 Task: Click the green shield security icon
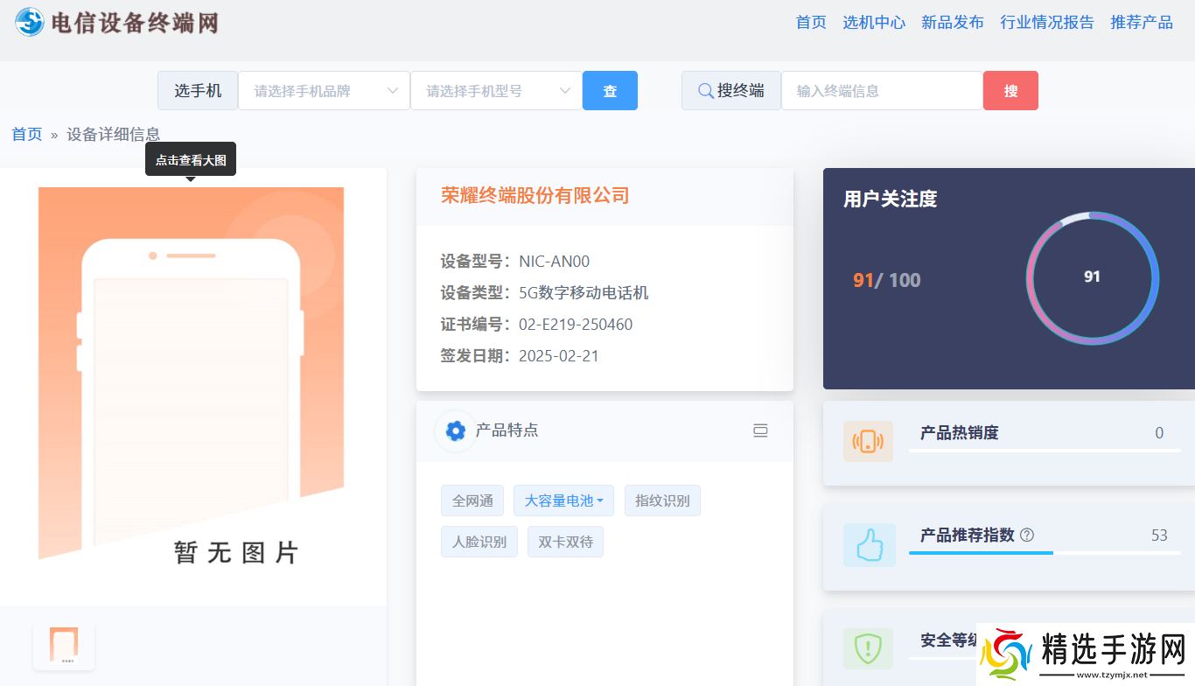click(x=868, y=648)
